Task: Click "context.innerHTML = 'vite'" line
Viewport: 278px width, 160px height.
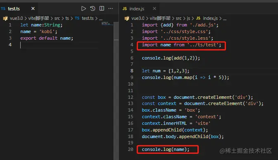Action: [x=176, y=123]
